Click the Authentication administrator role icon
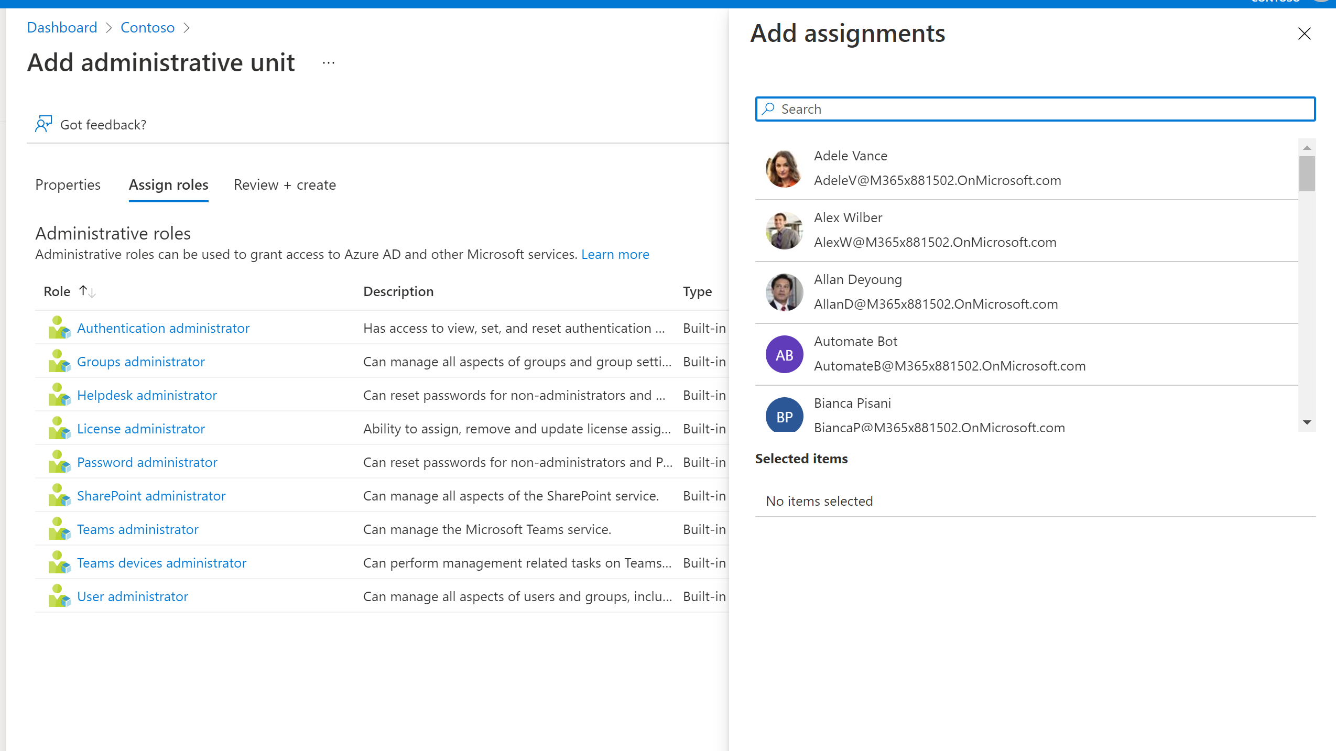Image resolution: width=1336 pixels, height=751 pixels. [x=59, y=328]
